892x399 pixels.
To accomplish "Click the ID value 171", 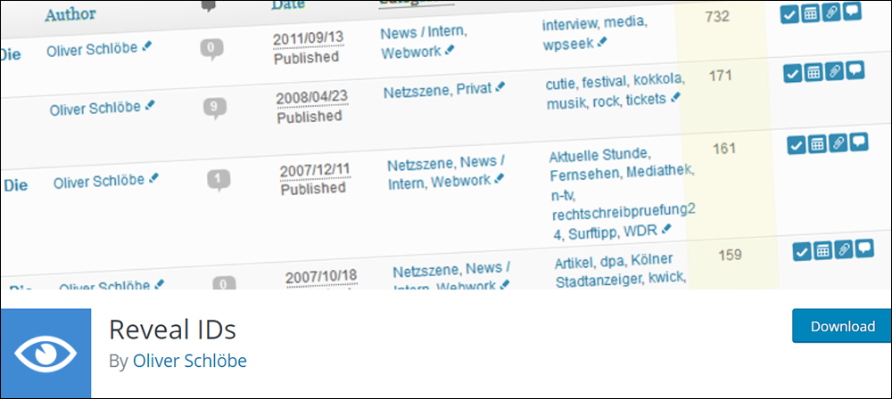I will pos(720,75).
